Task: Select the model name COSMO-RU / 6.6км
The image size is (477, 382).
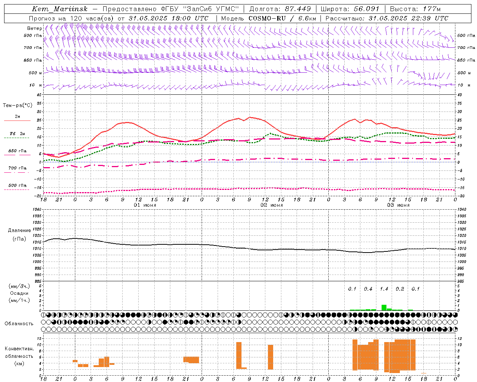Action: (282, 18)
